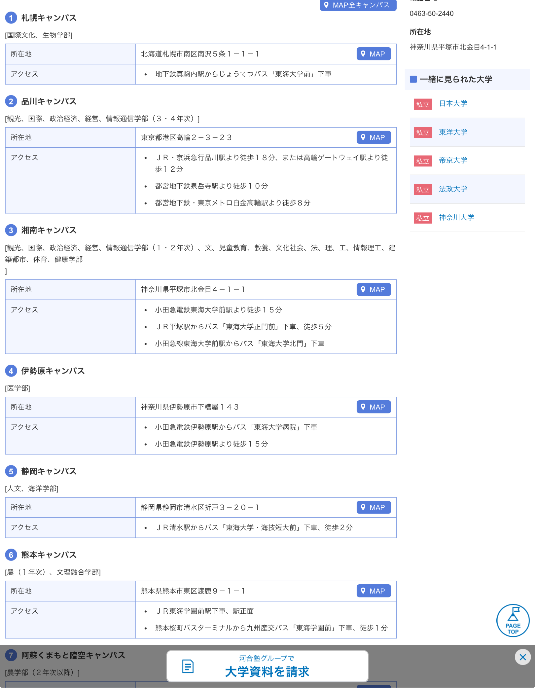Click the 熊本県熊本市東区渡鹿9-1-1 address
The width and height of the screenshot is (535, 688).
193,591
